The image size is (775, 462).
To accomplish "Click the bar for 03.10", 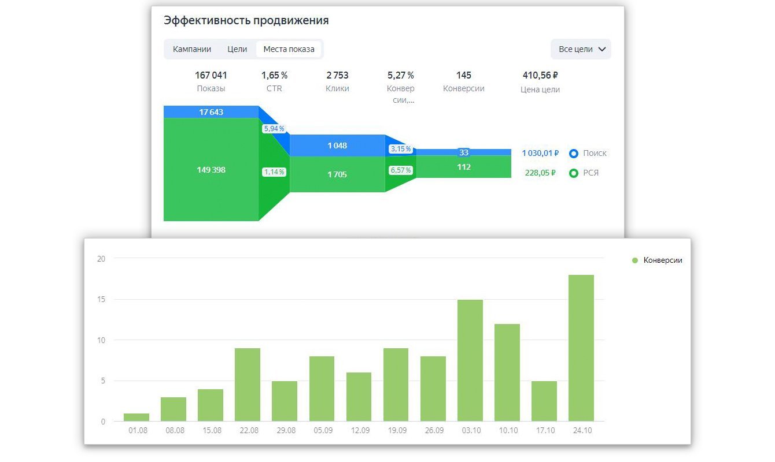I will click(x=470, y=360).
